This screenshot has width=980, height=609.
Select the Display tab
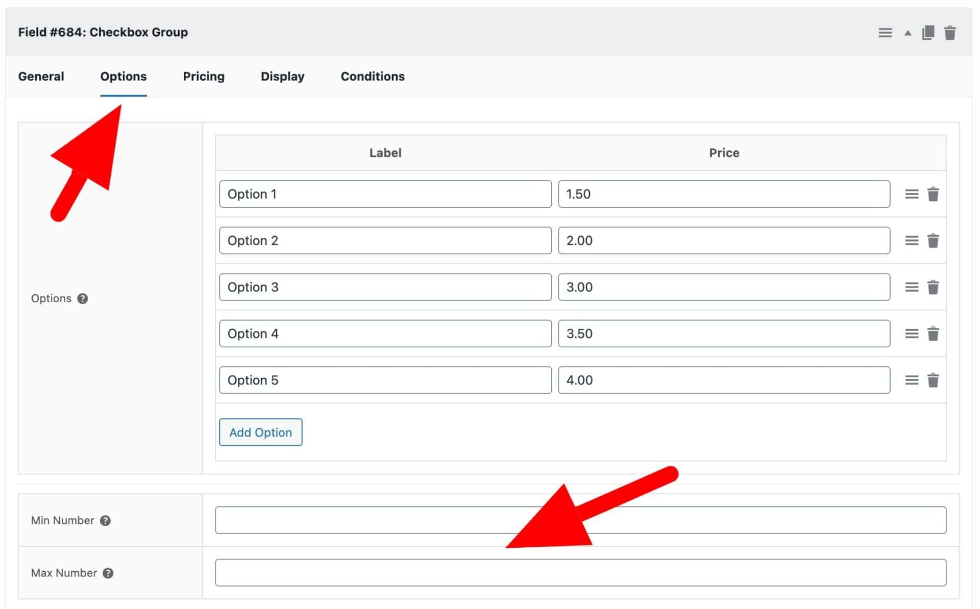click(282, 76)
